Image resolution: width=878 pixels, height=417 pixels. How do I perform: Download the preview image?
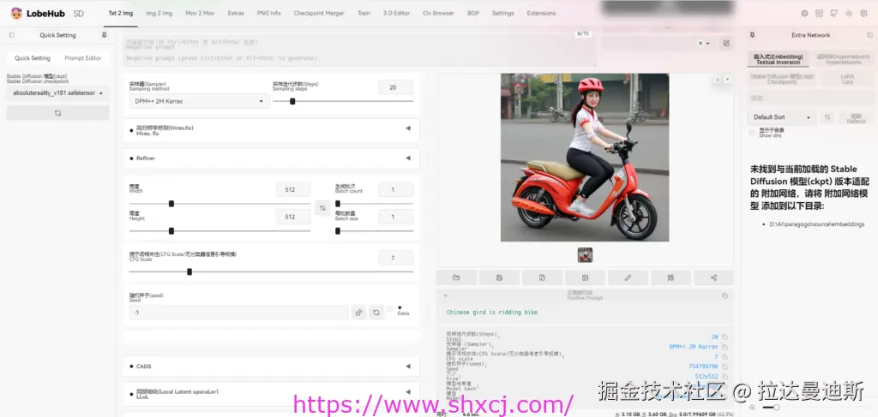tap(718, 80)
